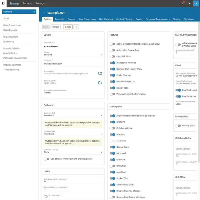The image size is (200, 200).
Task: Enable Active Directory Integration
Action: coord(112,44)
